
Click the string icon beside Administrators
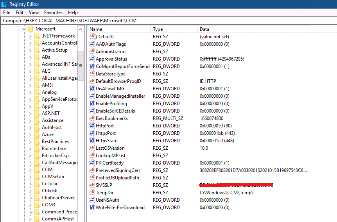coord(92,51)
